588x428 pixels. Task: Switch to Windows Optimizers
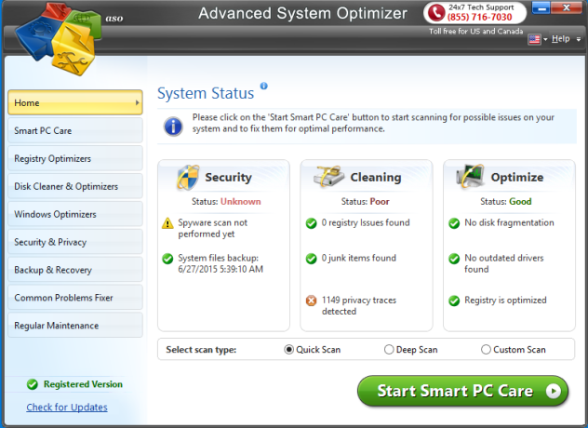pyautogui.click(x=75, y=214)
